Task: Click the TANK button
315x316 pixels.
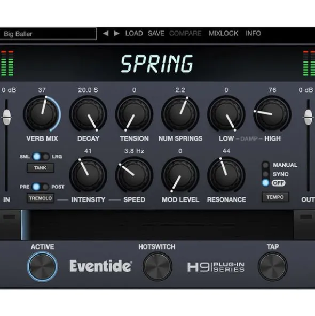Action: [40, 168]
